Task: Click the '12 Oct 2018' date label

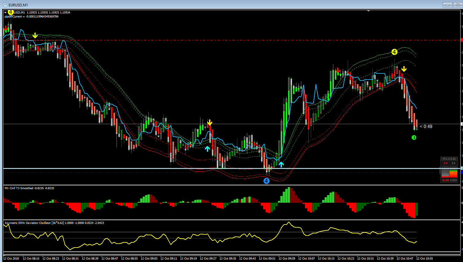Action: coord(11,259)
